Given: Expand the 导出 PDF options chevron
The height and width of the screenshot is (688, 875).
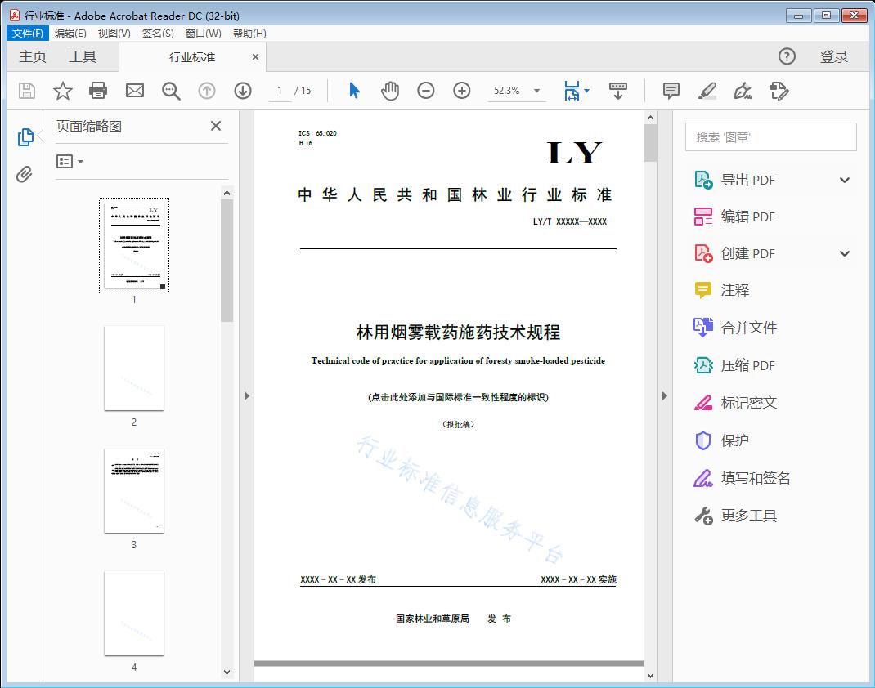Looking at the screenshot, I should (844, 179).
